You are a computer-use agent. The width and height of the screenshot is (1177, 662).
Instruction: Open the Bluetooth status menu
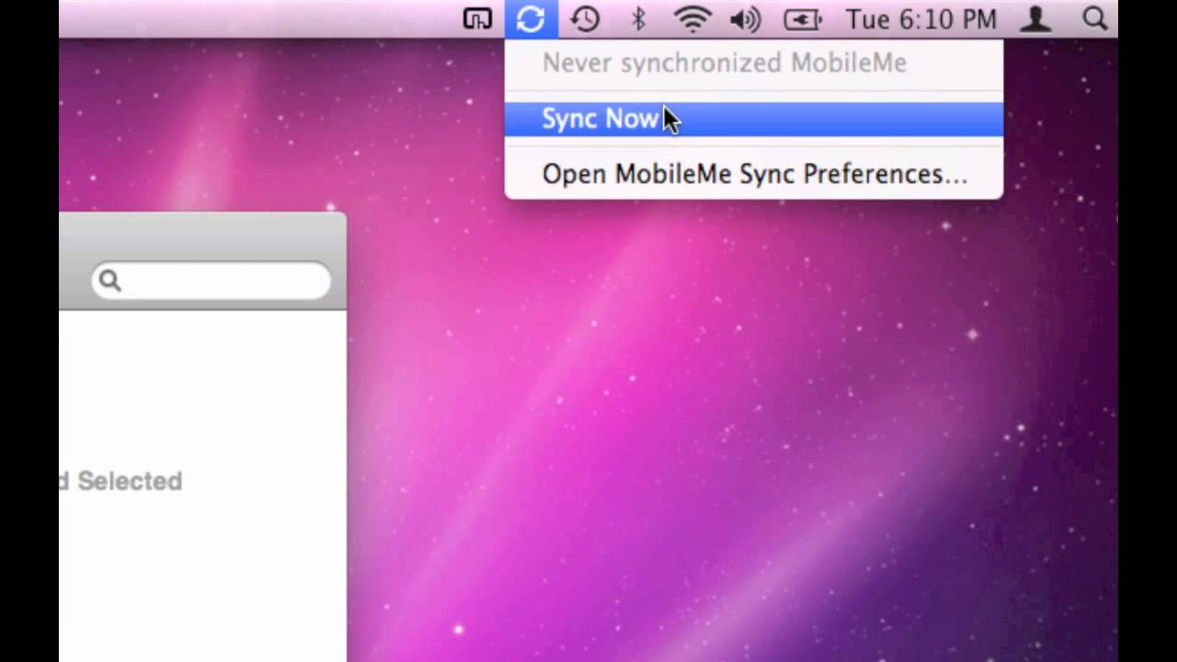click(638, 18)
